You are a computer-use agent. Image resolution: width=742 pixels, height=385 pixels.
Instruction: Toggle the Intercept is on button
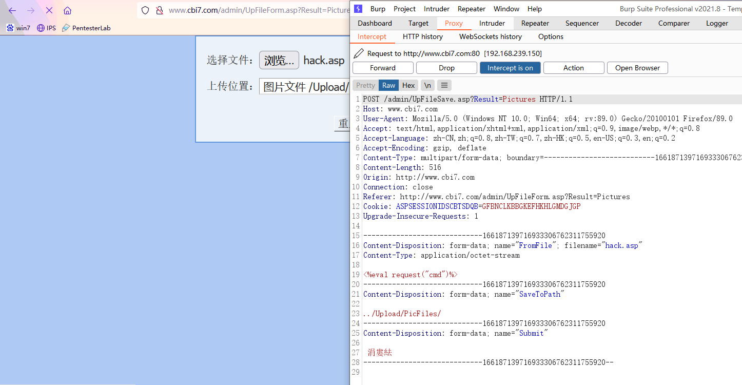point(510,68)
